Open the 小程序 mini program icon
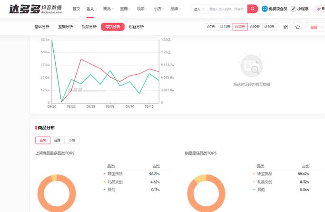The width and height of the screenshot is (325, 212). (294, 9)
